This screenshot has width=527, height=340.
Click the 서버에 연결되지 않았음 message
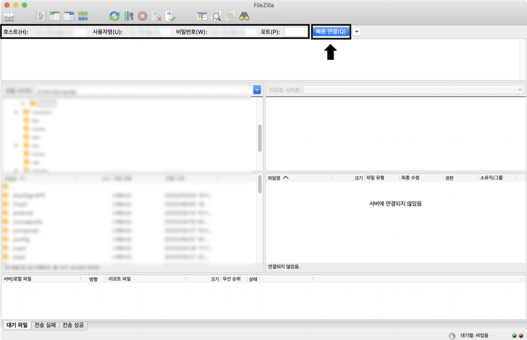(395, 203)
